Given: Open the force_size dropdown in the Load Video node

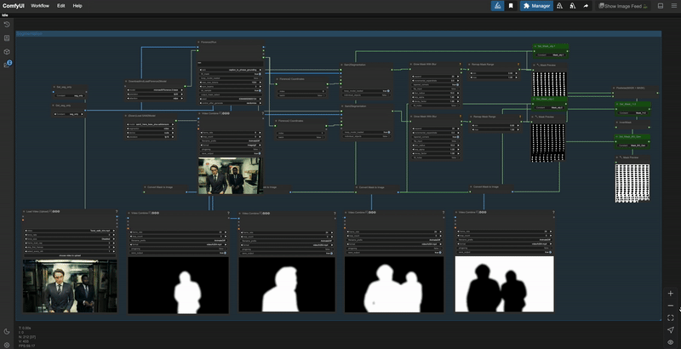Looking at the screenshot, I should click(x=70, y=238).
